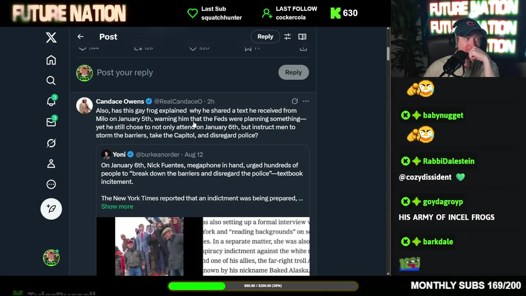526x296 pixels.
Task: Open Yoni display name in quote
Action: click(119, 155)
